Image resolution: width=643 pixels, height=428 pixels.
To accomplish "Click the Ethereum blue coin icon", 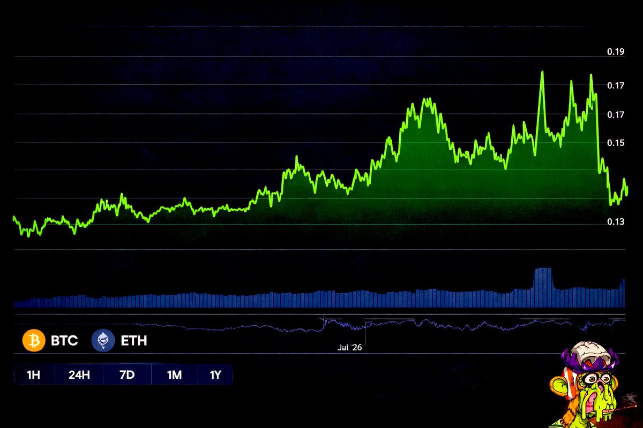I will [x=103, y=340].
